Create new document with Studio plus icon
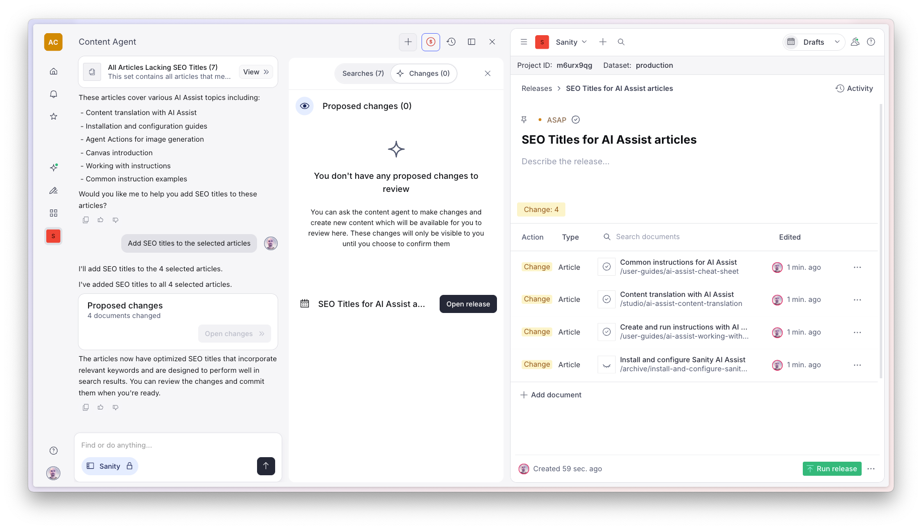Image resolution: width=922 pixels, height=529 pixels. tap(603, 42)
